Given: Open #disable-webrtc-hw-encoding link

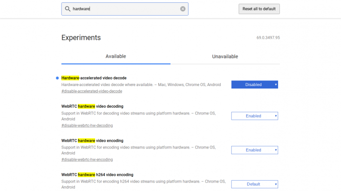Looking at the screenshot, I should 87,159.
